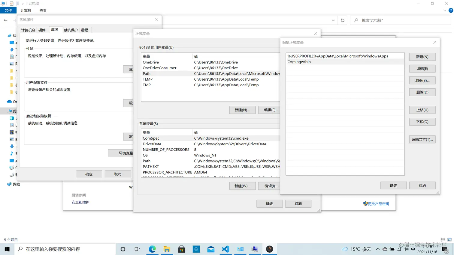Open the Dell app on taskbar

(x=196, y=249)
